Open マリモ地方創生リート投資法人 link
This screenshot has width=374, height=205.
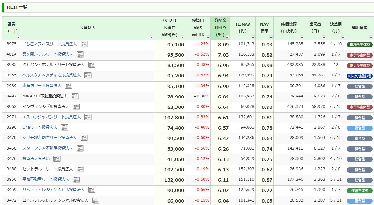(x=49, y=137)
